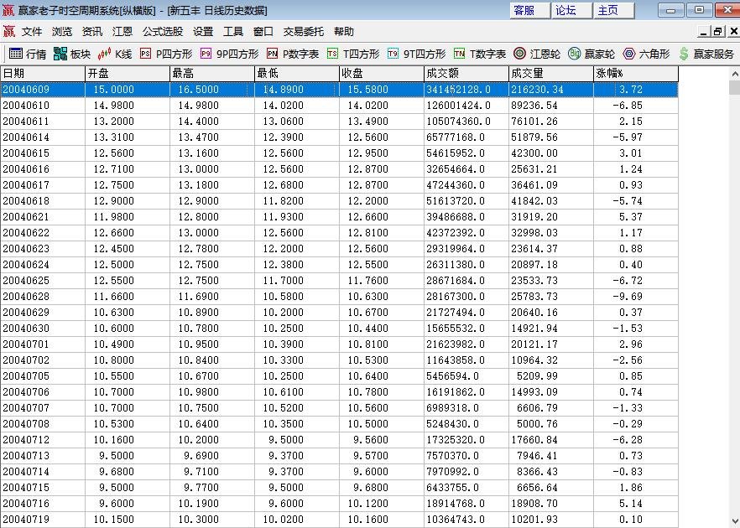Switch to K线 chart view icon
The width and height of the screenshot is (740, 528).
pyautogui.click(x=104, y=54)
